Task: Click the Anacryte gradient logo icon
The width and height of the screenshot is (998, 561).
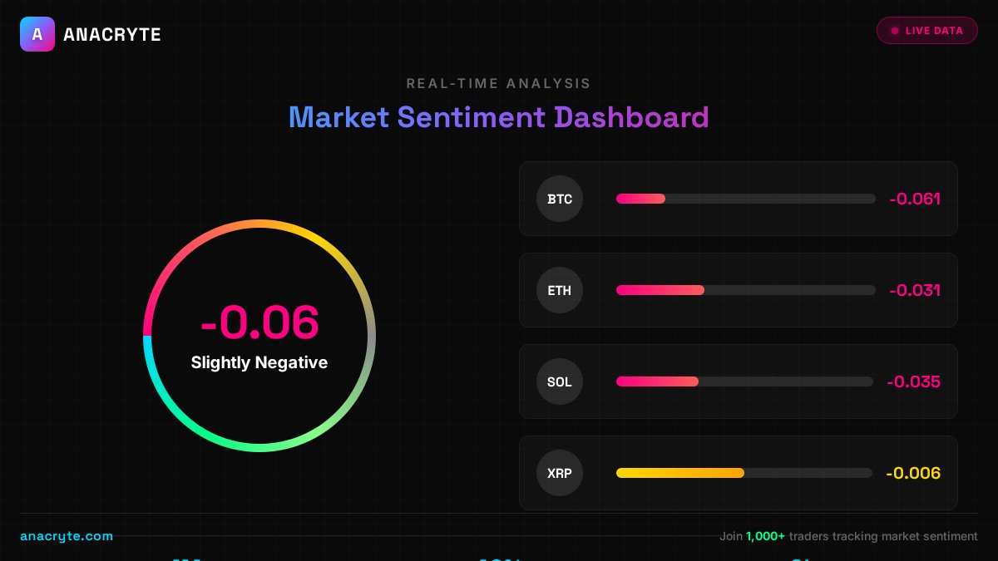Action: point(37,34)
